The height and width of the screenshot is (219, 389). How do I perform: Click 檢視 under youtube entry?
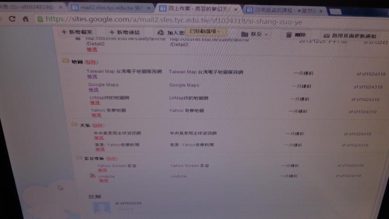tap(104, 181)
